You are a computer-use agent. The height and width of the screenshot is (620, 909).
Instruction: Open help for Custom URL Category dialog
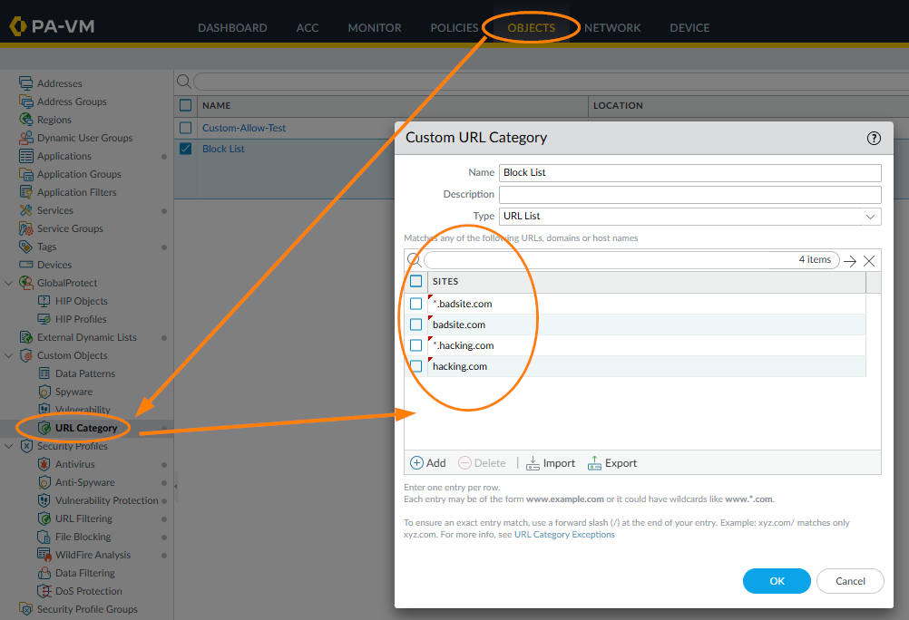(x=874, y=138)
